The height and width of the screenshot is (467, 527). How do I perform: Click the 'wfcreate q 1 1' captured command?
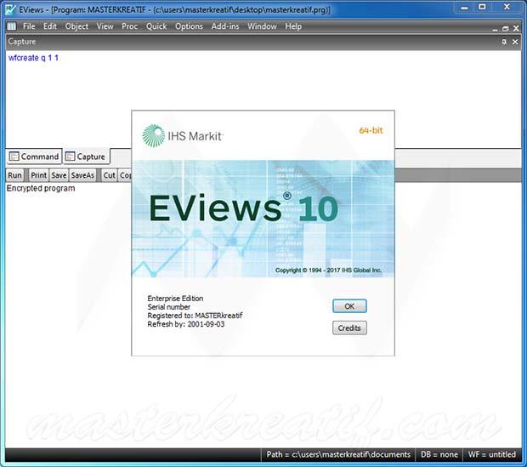(x=33, y=58)
